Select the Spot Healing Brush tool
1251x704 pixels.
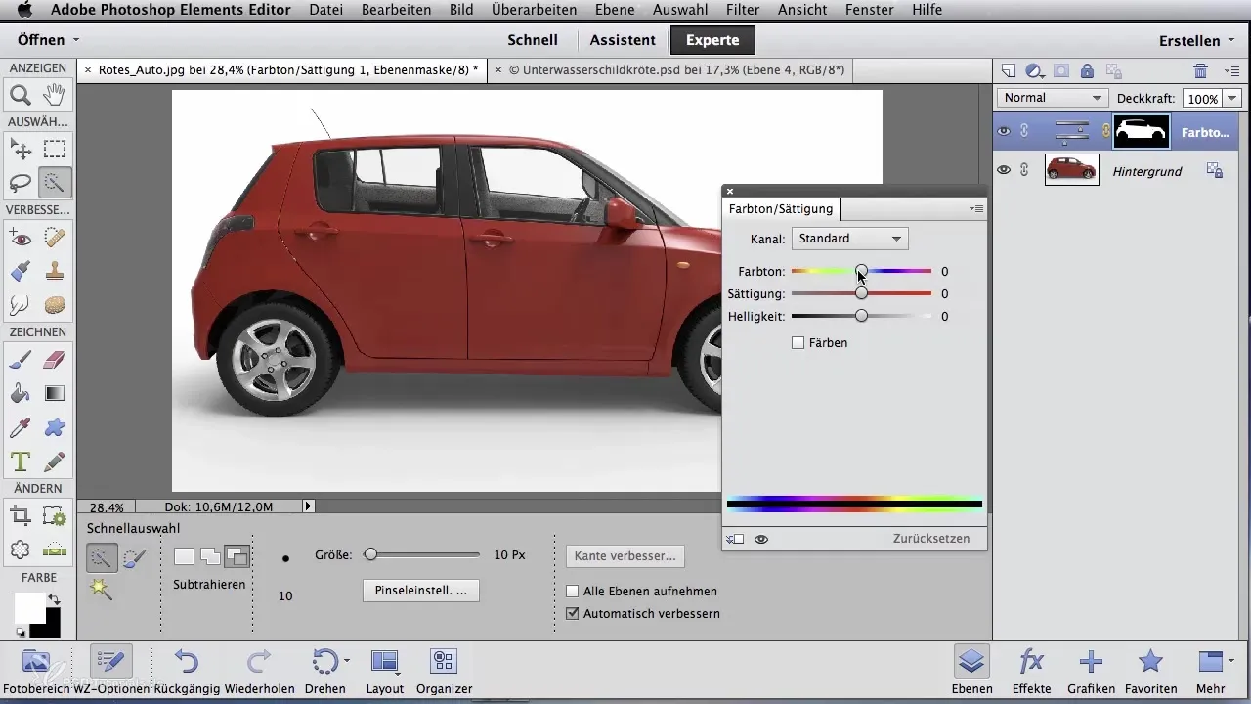click(x=55, y=237)
